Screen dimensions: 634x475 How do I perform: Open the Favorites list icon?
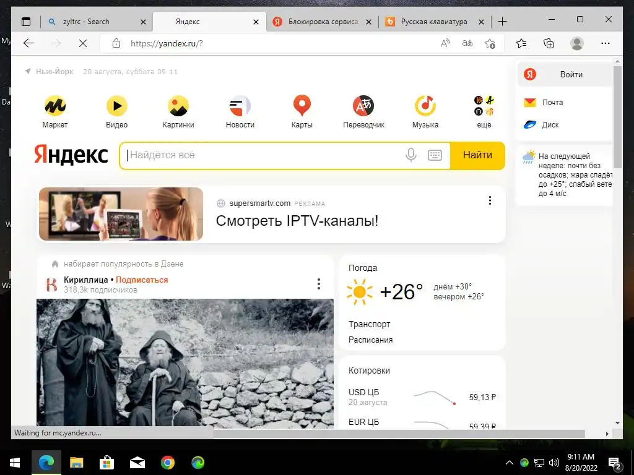(x=521, y=43)
